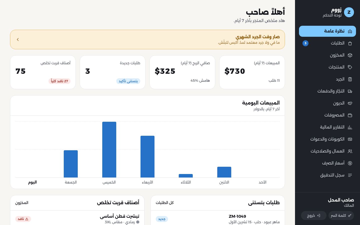Click the box icon for المخزون
This screenshot has width=360, height=225.
(350, 55)
